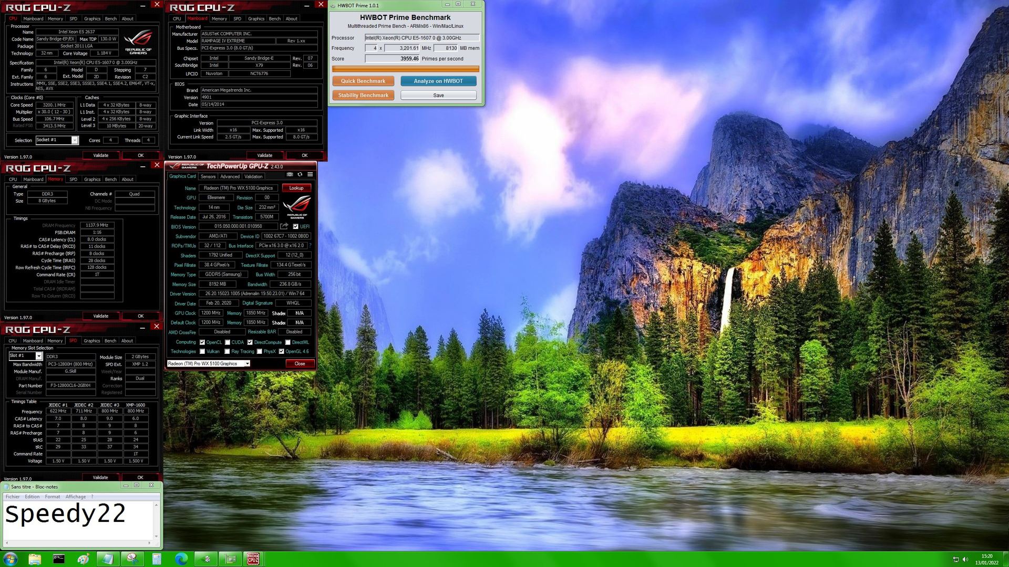Screen dimensions: 1009x567
Task: Click the Close button in GPU-Z
Action: click(300, 363)
